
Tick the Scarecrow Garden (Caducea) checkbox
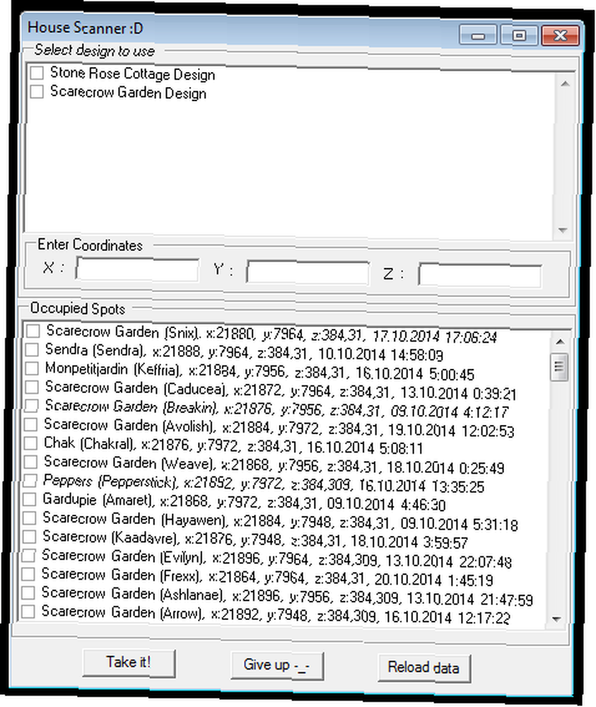click(32, 387)
